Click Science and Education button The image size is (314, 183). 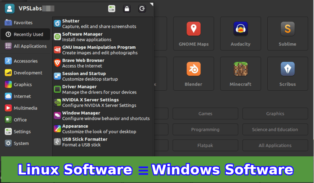point(275,130)
